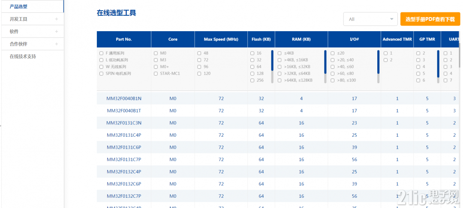This screenshot has height=208, width=463.
Task: Check the M0+ core filter
Action: tap(156, 67)
